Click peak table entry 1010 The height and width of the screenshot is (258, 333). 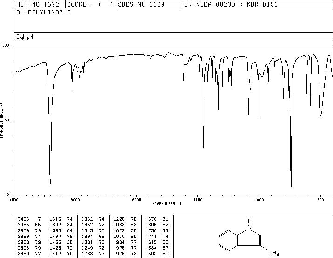tap(119, 236)
